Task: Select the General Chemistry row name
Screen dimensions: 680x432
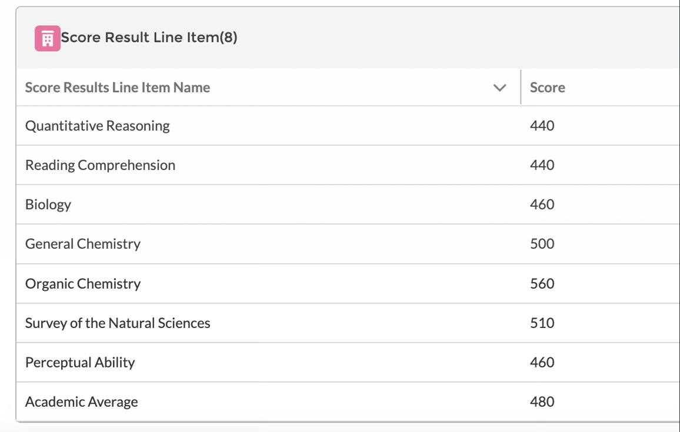Action: 83,244
